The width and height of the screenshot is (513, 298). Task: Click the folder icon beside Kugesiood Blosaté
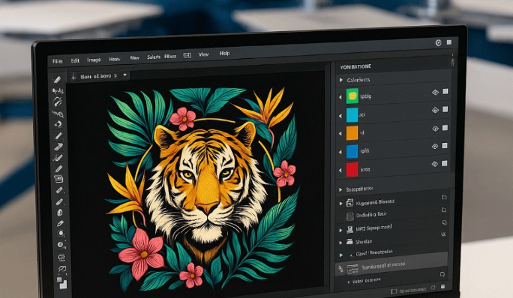click(444, 197)
